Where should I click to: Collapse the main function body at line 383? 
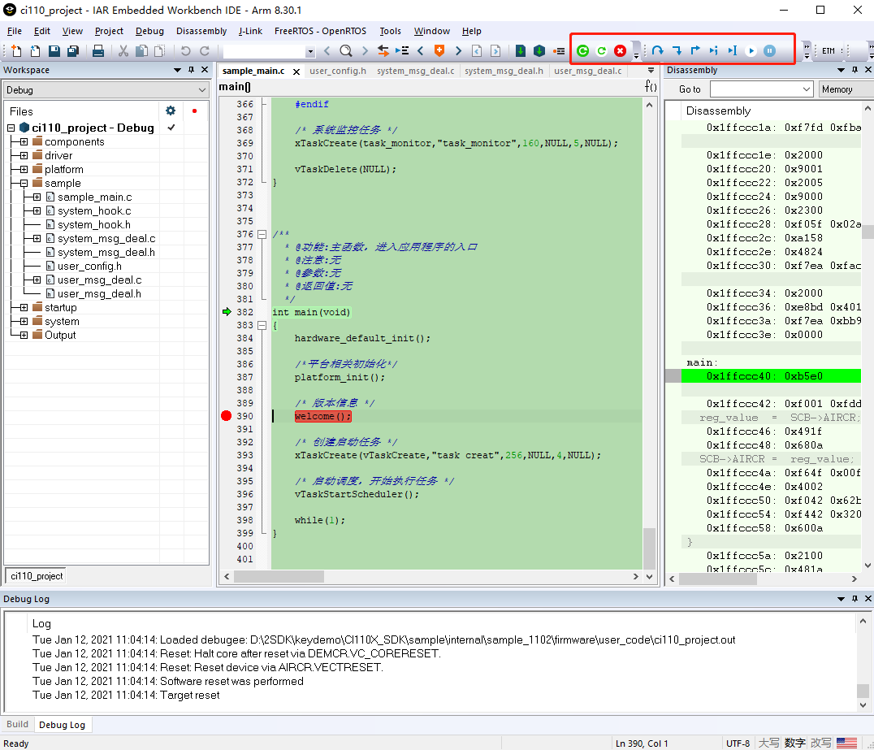tap(262, 325)
